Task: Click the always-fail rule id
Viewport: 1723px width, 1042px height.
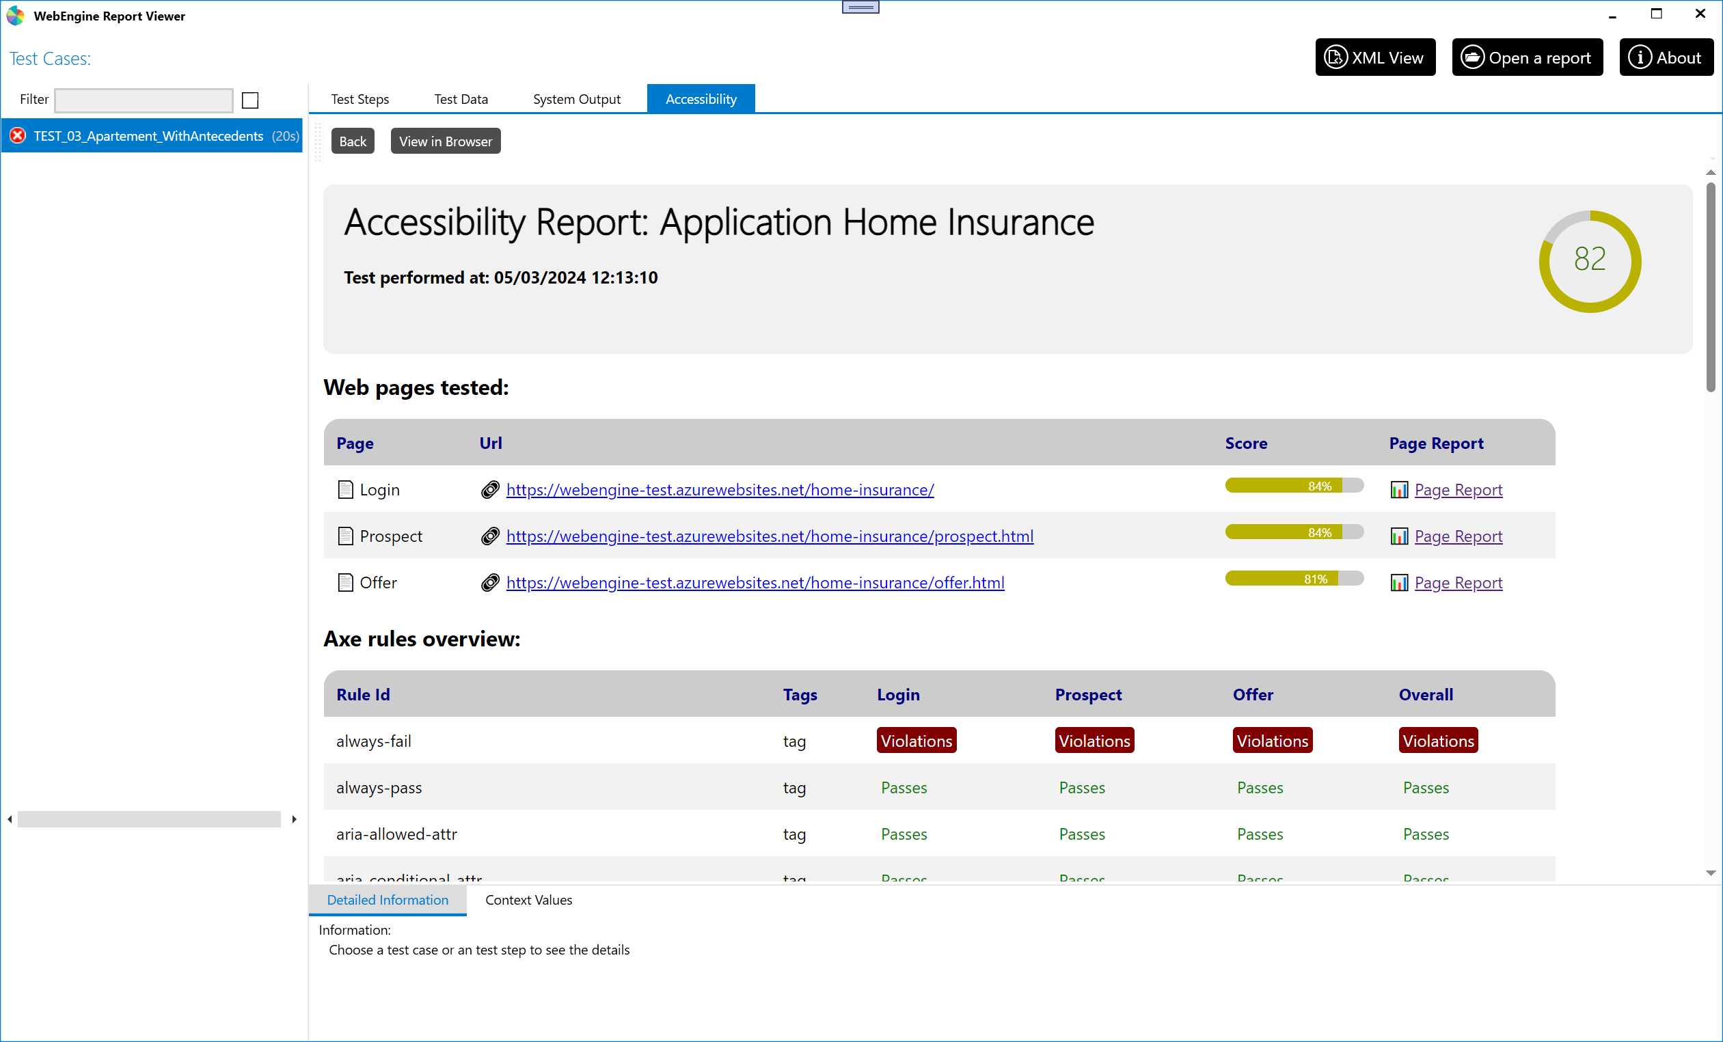Action: tap(373, 741)
